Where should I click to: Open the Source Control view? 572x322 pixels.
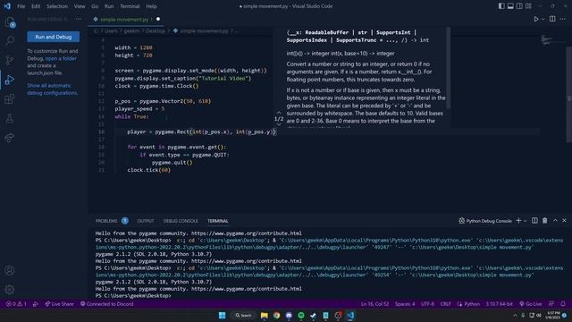(x=10, y=60)
